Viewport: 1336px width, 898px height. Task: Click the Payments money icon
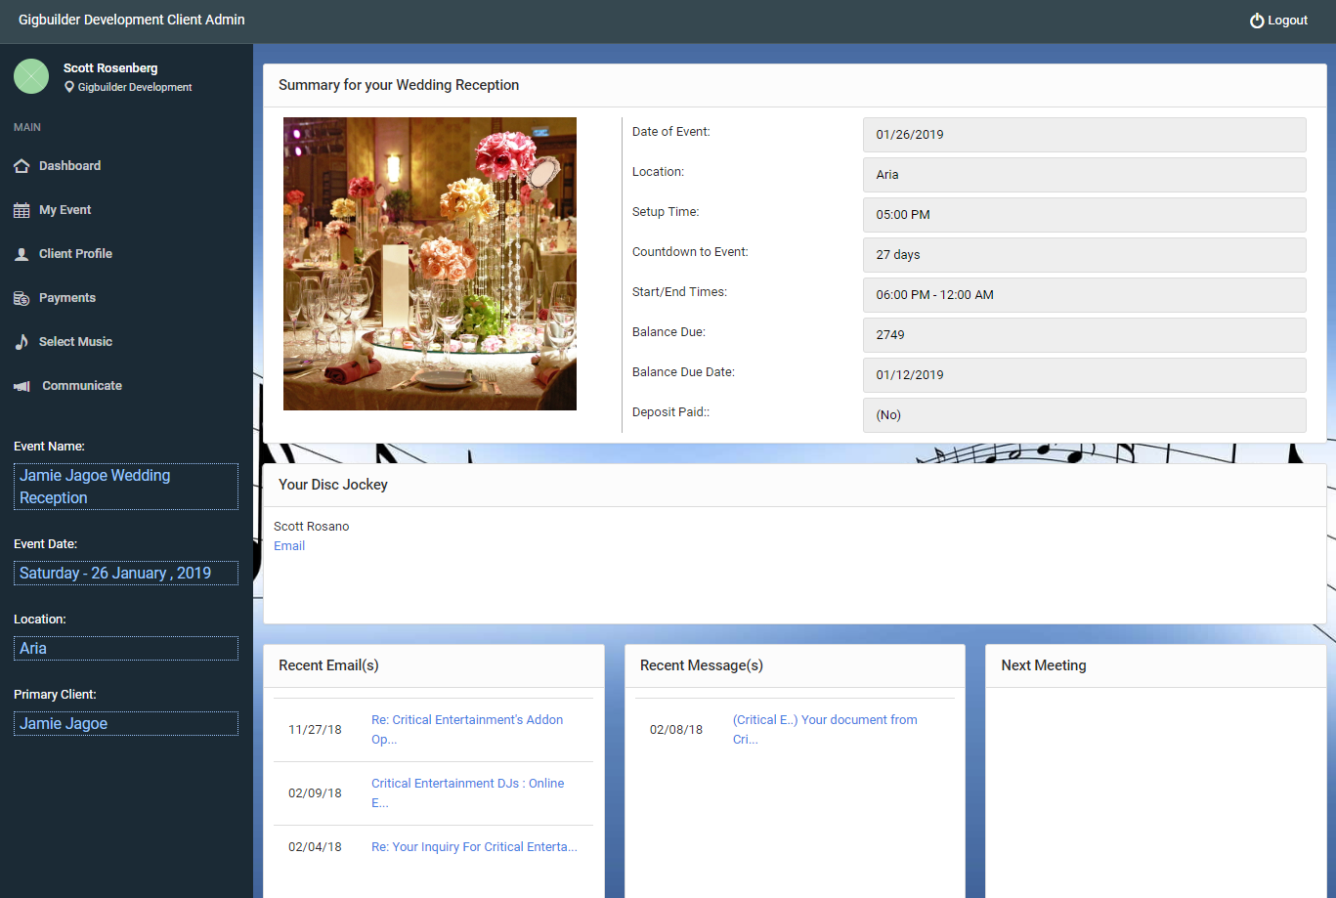pyautogui.click(x=22, y=298)
